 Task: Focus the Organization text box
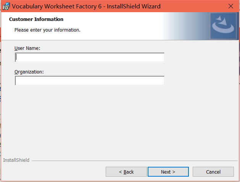pyautogui.click(x=90, y=81)
